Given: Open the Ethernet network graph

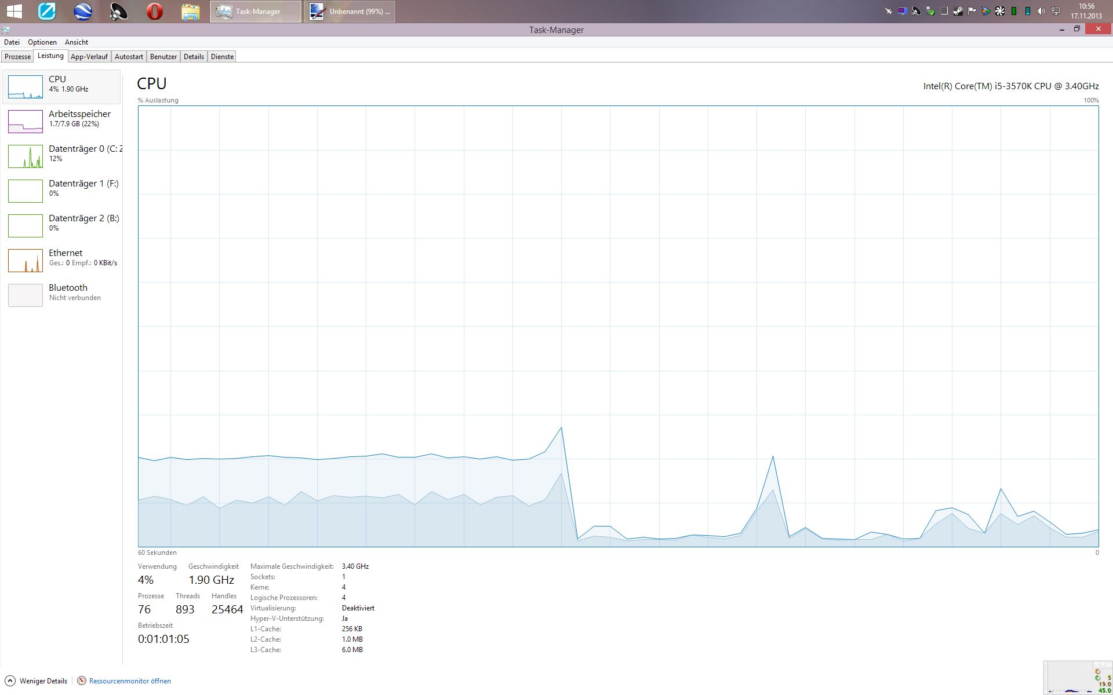Looking at the screenshot, I should pyautogui.click(x=26, y=261).
